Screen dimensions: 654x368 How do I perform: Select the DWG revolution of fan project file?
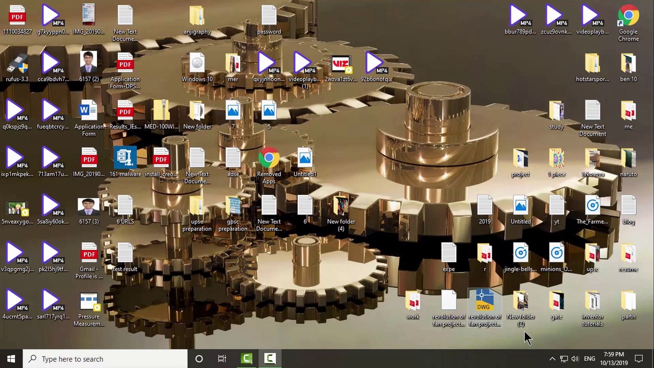484,302
